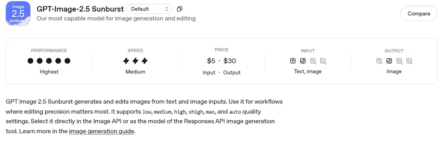The height and width of the screenshot is (154, 447).
Task: Click the uppercase INPUT column heading
Action: [308, 51]
